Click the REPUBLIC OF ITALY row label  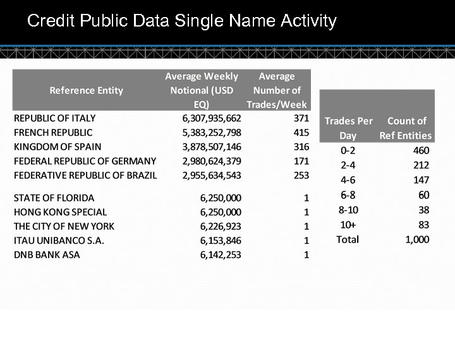click(x=55, y=118)
